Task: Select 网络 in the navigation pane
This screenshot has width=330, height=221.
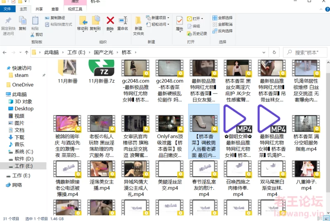Action: (x=14, y=185)
